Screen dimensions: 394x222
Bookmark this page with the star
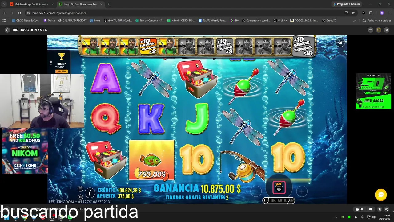(x=353, y=13)
